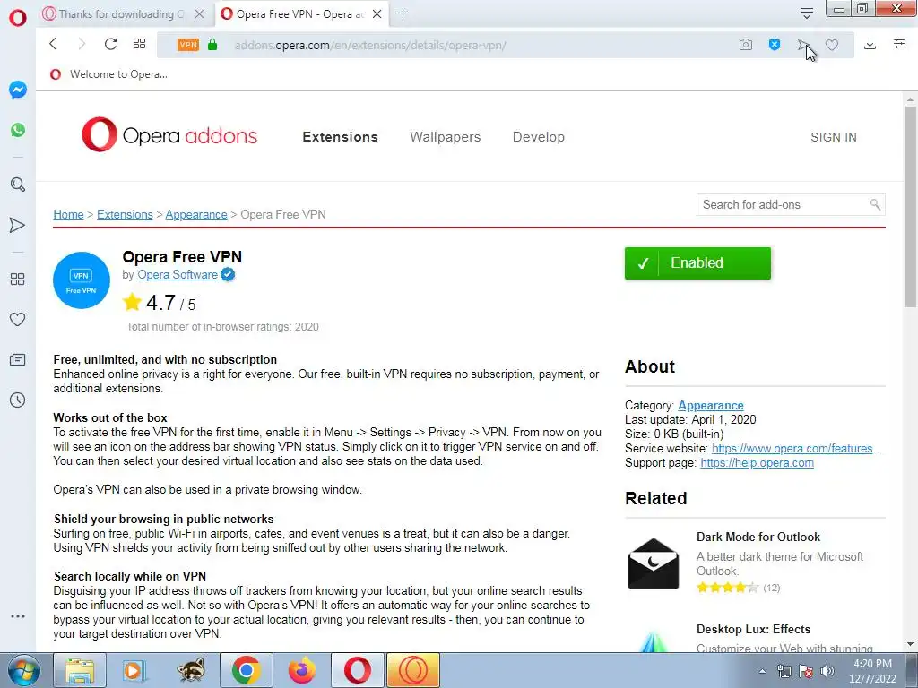Click the VPN badge in address bar
This screenshot has width=918, height=688.
pos(188,45)
